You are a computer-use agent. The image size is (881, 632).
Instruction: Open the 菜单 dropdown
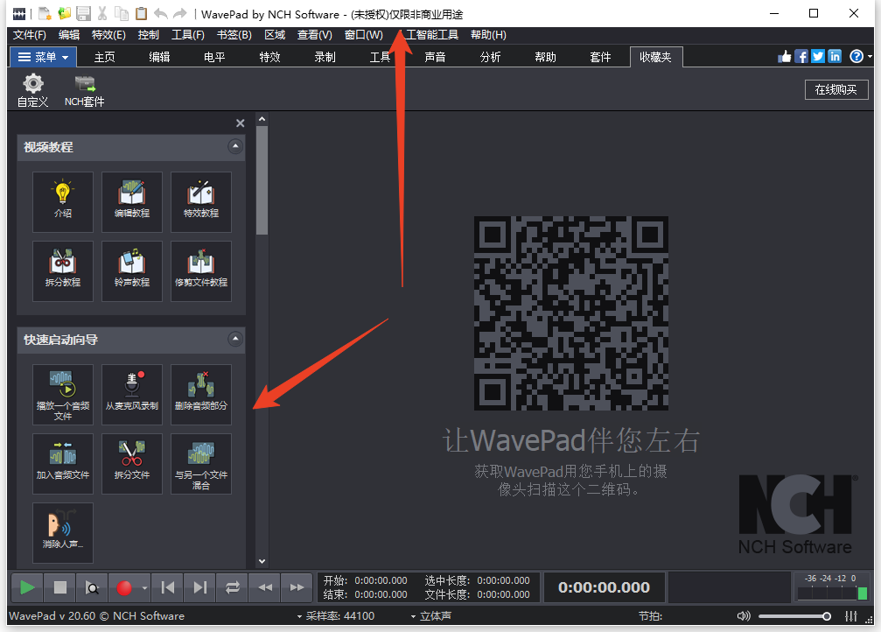click(43, 56)
